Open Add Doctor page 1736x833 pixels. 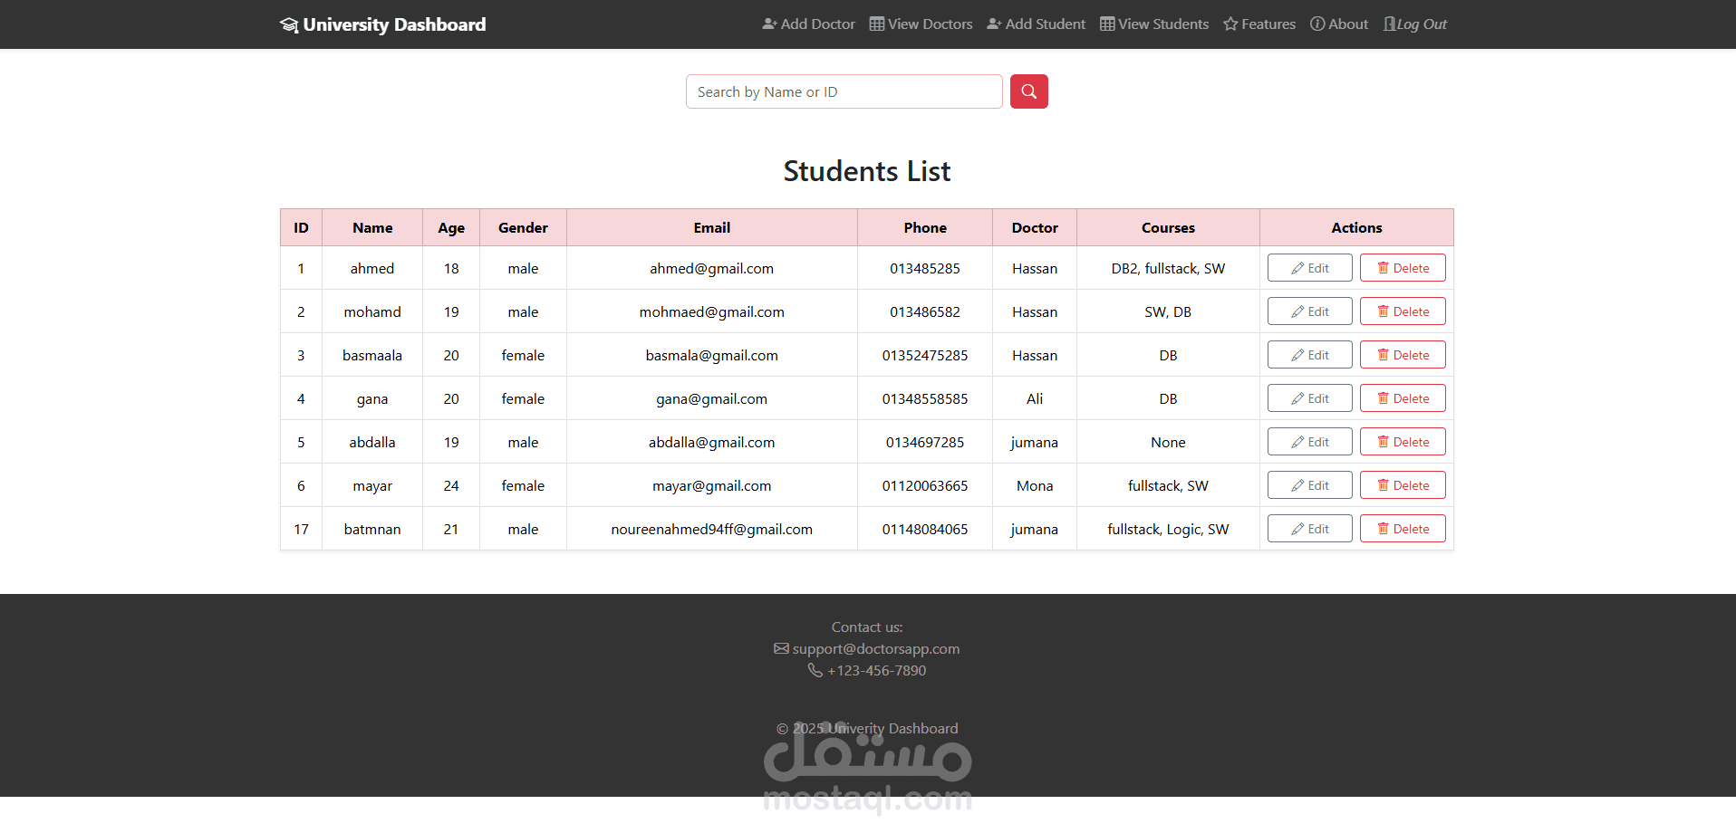click(x=808, y=24)
